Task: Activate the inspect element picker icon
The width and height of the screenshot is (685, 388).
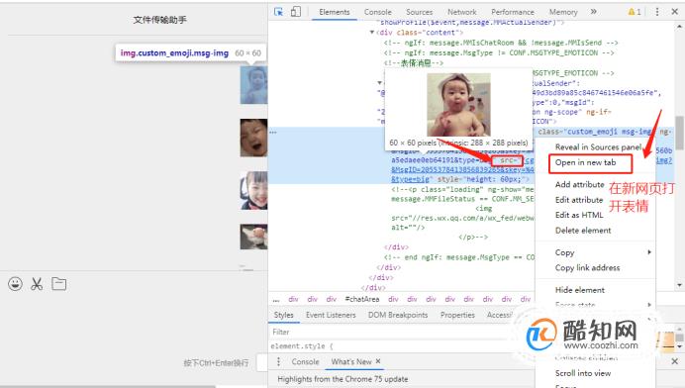Action: [x=278, y=12]
